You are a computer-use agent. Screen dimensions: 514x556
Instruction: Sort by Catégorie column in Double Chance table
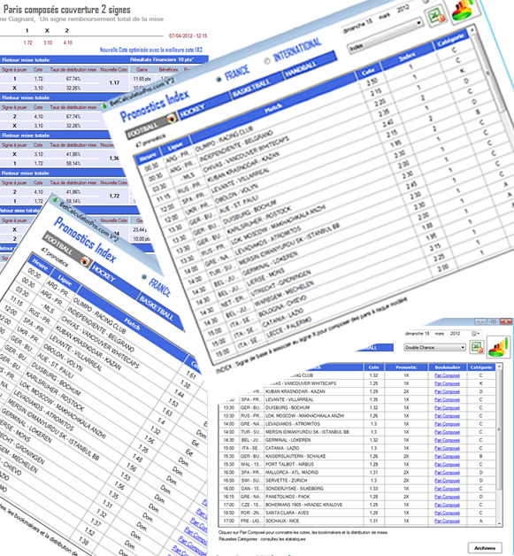(x=481, y=367)
